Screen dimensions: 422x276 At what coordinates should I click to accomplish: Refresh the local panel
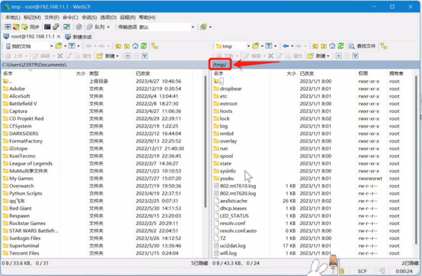coord(144,46)
